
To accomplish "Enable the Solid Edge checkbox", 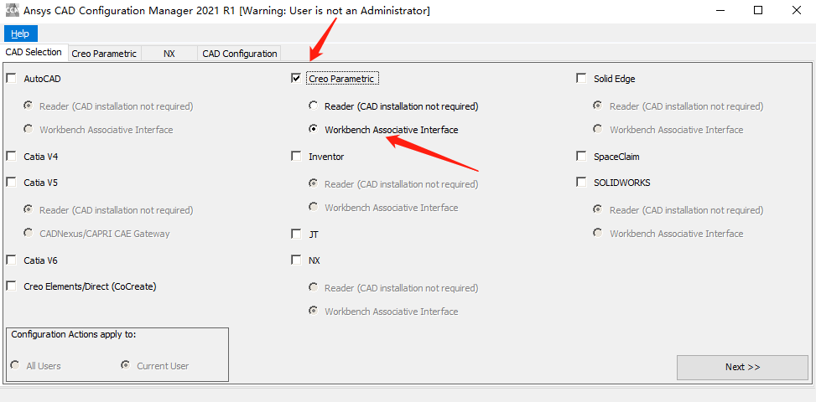I will coord(581,79).
